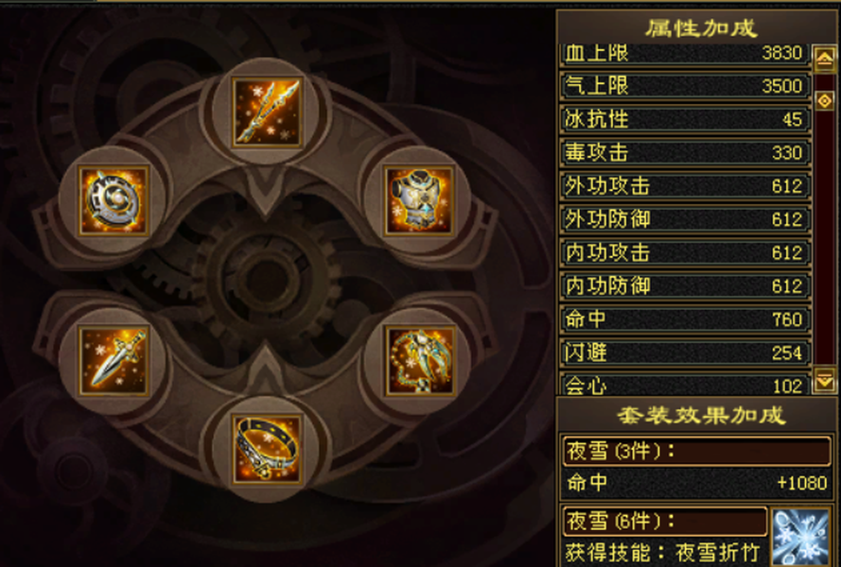
Task: Select the 外功攻击 attribute row
Action: click(685, 186)
